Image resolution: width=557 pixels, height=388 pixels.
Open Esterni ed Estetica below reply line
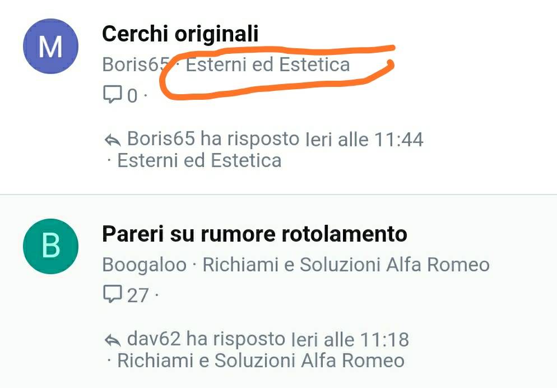(199, 160)
